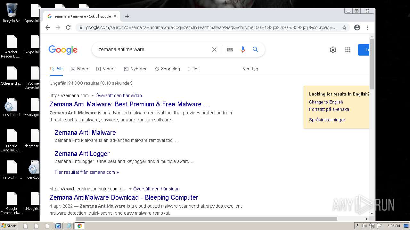This screenshot has height=230, width=410.
Task: Open the Action Center flag icon
Action: click(379, 226)
